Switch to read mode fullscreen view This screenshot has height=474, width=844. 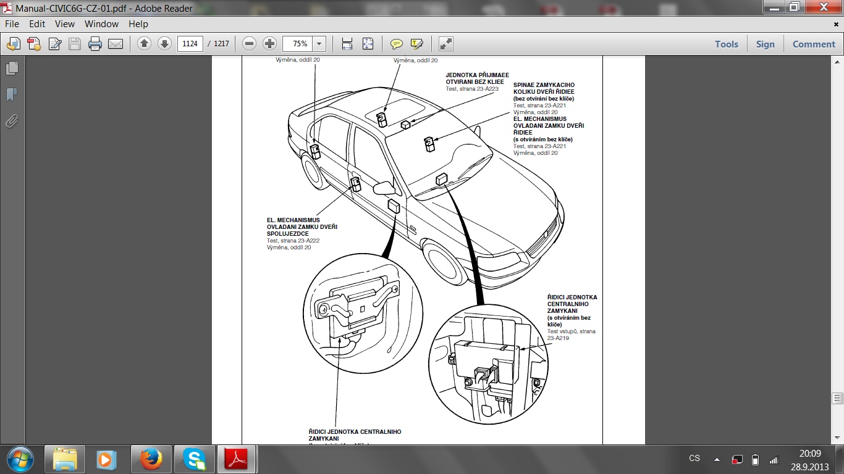tap(445, 44)
